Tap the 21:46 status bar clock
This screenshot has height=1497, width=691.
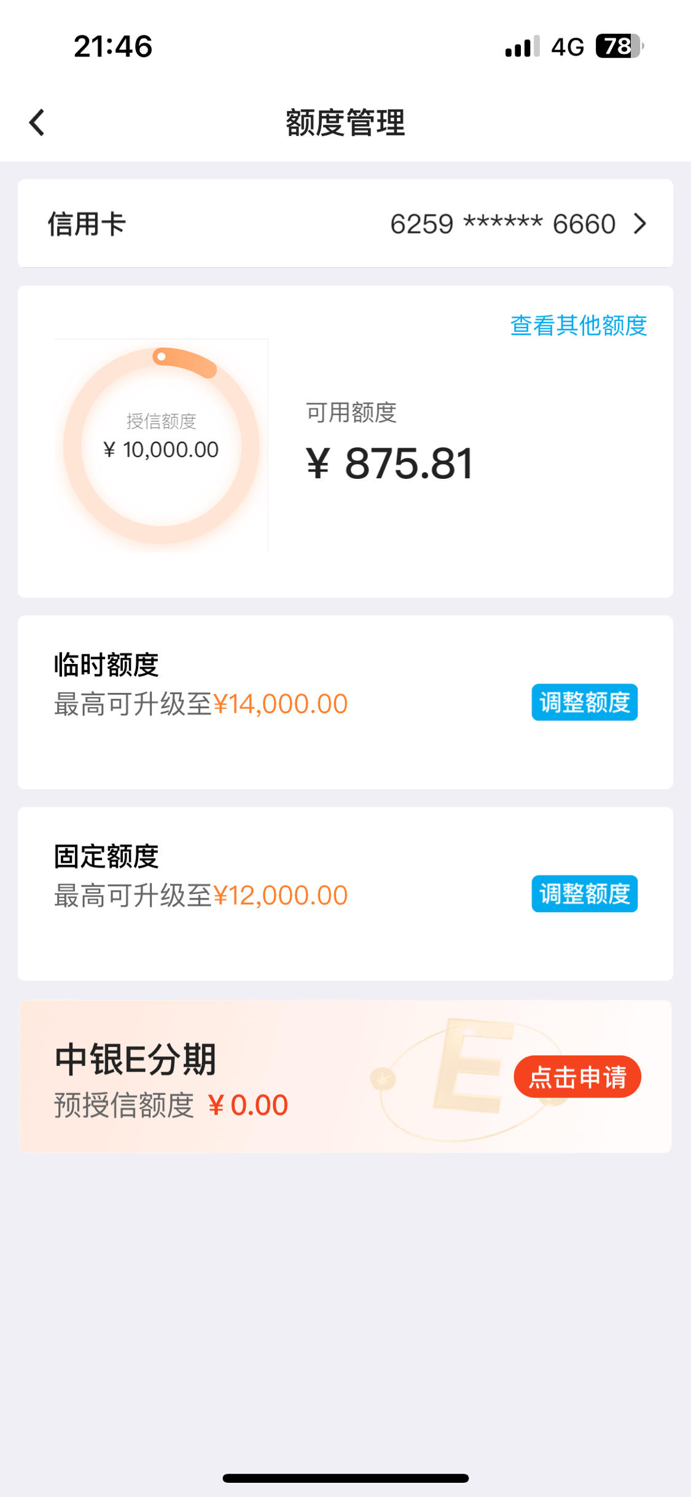[x=113, y=46]
